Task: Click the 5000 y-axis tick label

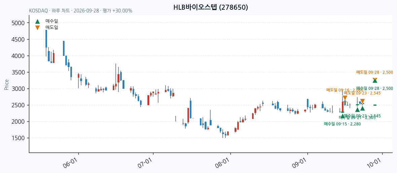Action: tap(18, 23)
